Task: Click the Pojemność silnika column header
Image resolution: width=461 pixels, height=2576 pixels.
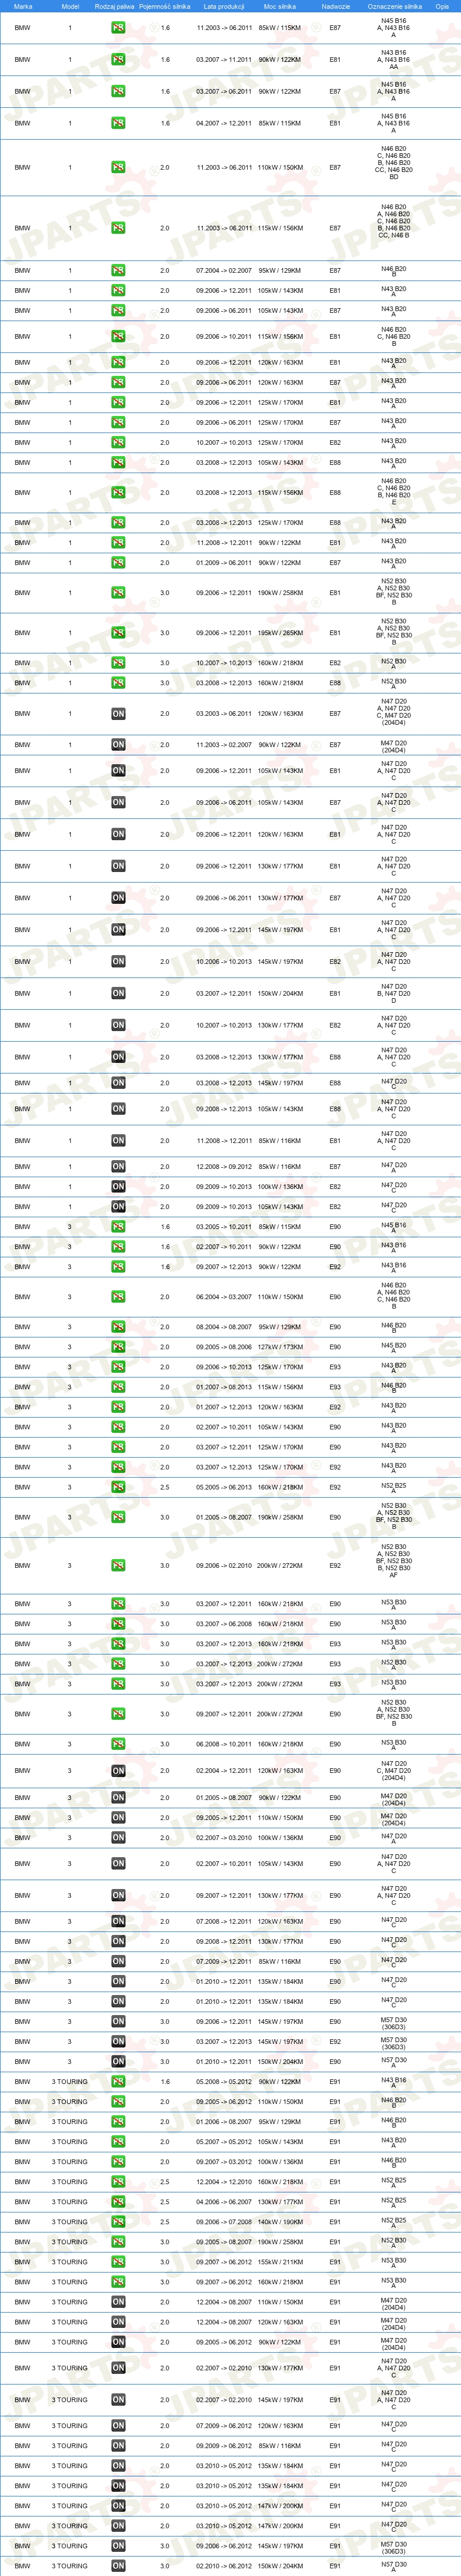Action: (165, 6)
